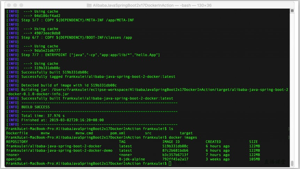Click the folder proxy icon in title bar

[x=89, y=5]
